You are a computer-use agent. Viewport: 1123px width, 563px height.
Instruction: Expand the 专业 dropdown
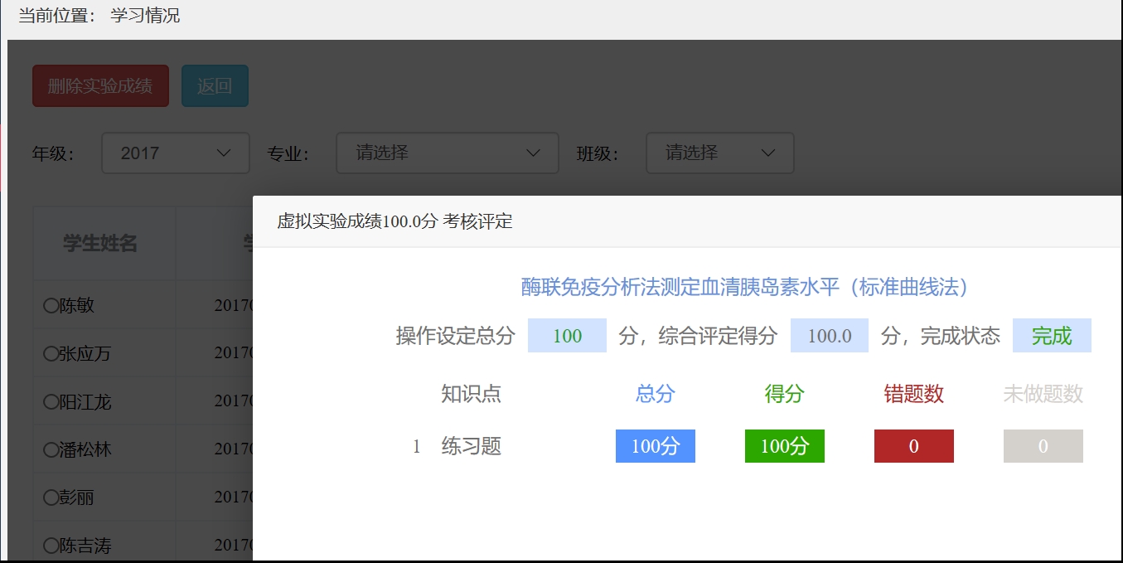(x=447, y=153)
